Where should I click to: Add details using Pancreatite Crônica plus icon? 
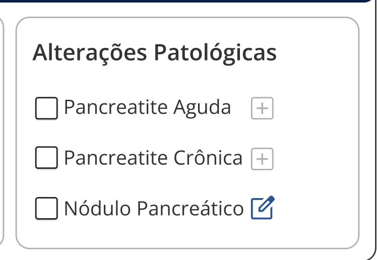(x=262, y=159)
